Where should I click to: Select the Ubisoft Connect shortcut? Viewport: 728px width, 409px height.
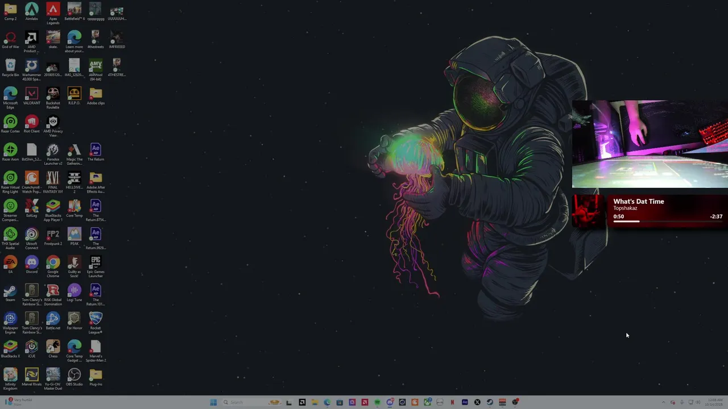pos(32,239)
